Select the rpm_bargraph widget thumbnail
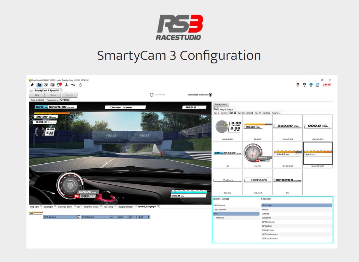The width and height of the screenshot is (359, 262). (287, 155)
